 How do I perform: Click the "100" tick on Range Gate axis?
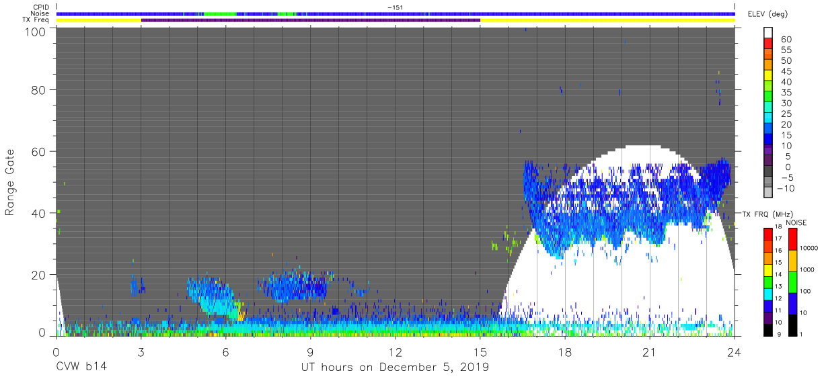point(35,31)
